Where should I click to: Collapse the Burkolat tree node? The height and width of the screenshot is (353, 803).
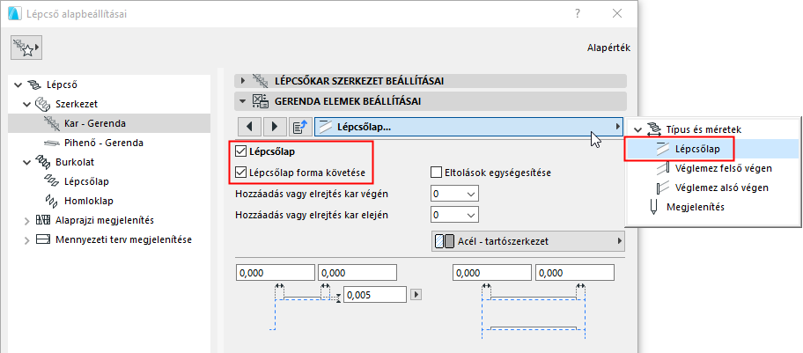[27, 162]
